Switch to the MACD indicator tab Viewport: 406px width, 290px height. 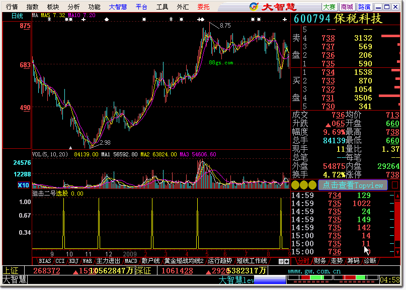[131, 261]
